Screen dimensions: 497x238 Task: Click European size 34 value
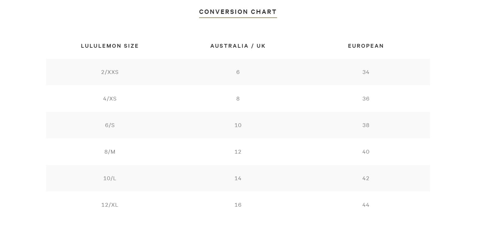pos(366,72)
